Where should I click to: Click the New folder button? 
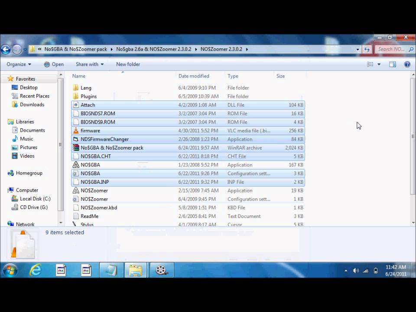click(x=128, y=64)
